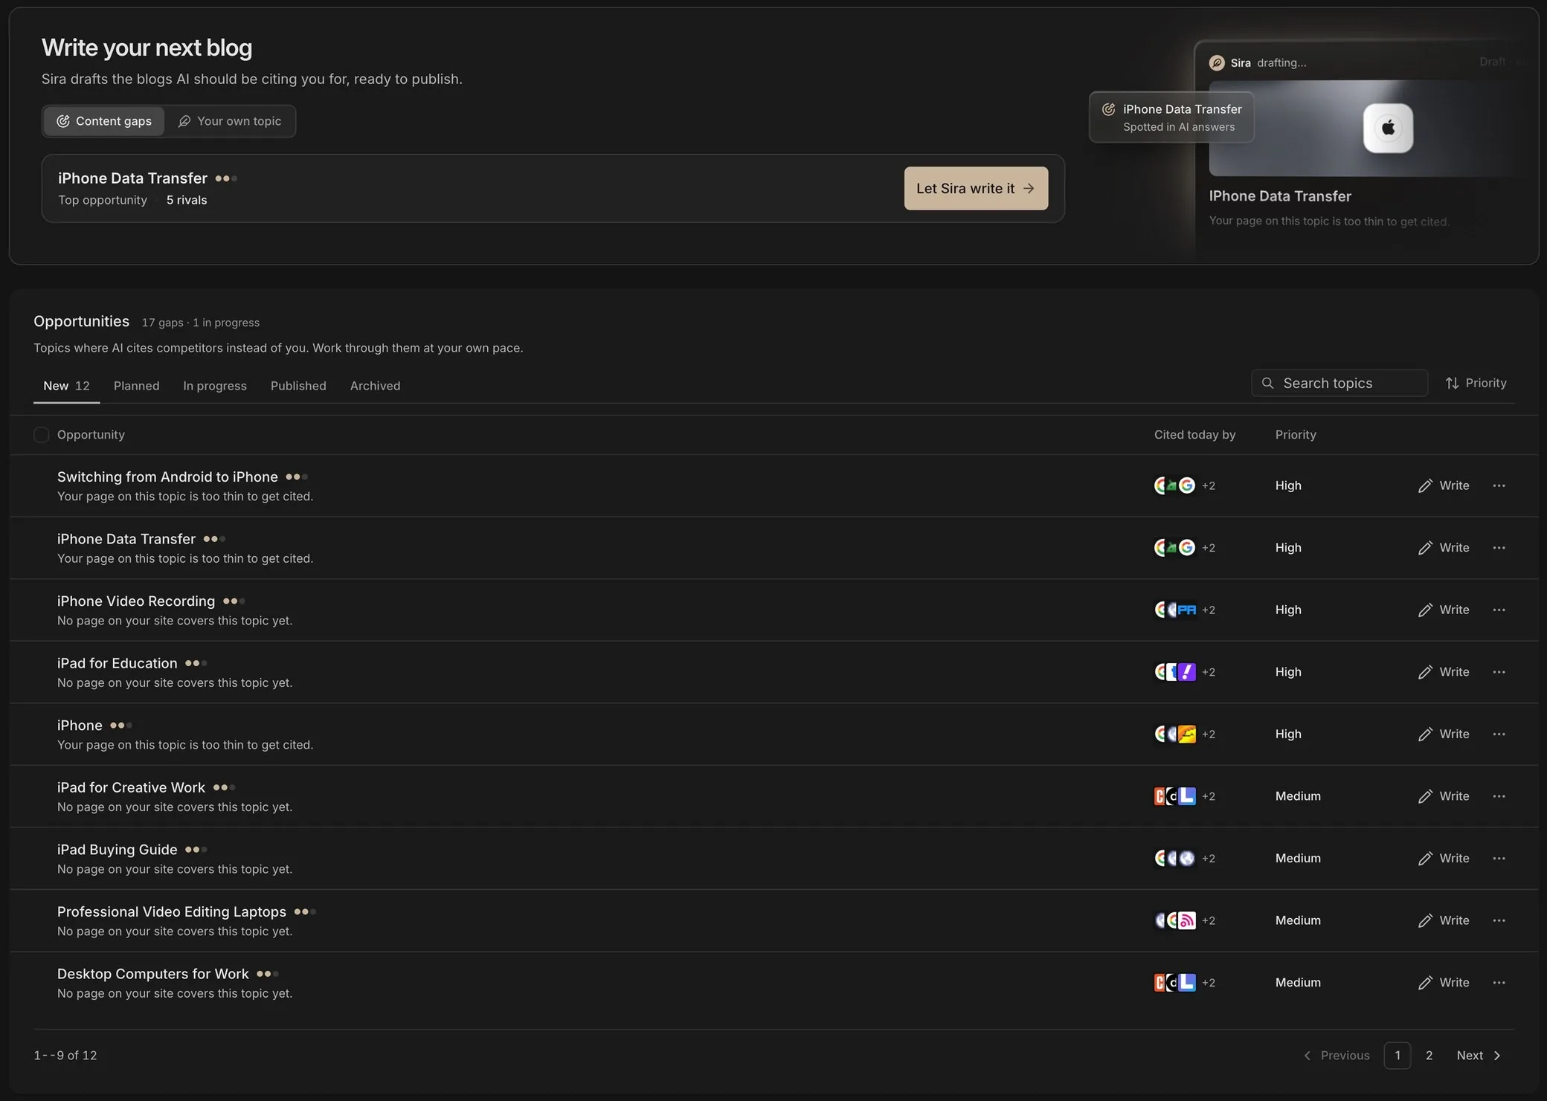The image size is (1547, 1101).
Task: Switch to Content gaps mode
Action: pyautogui.click(x=104, y=121)
